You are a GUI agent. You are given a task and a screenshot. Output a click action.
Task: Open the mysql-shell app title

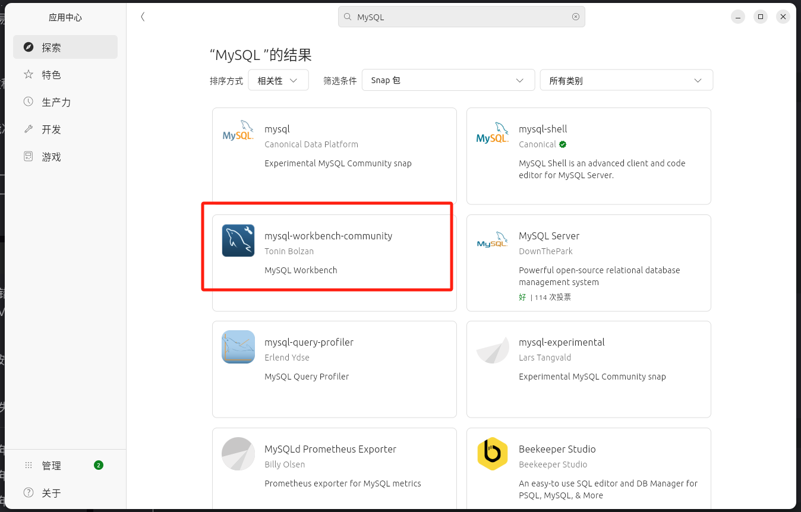[x=543, y=129]
